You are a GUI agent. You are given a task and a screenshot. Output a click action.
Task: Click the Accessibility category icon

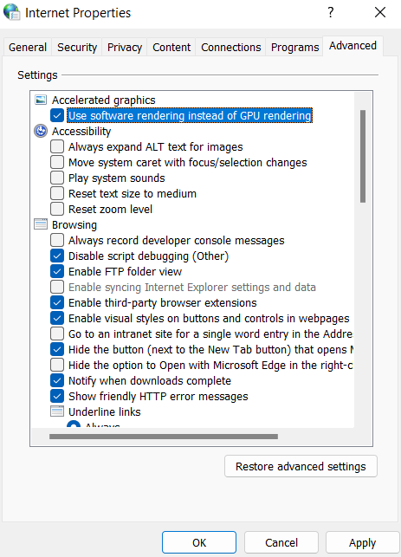coord(41,131)
